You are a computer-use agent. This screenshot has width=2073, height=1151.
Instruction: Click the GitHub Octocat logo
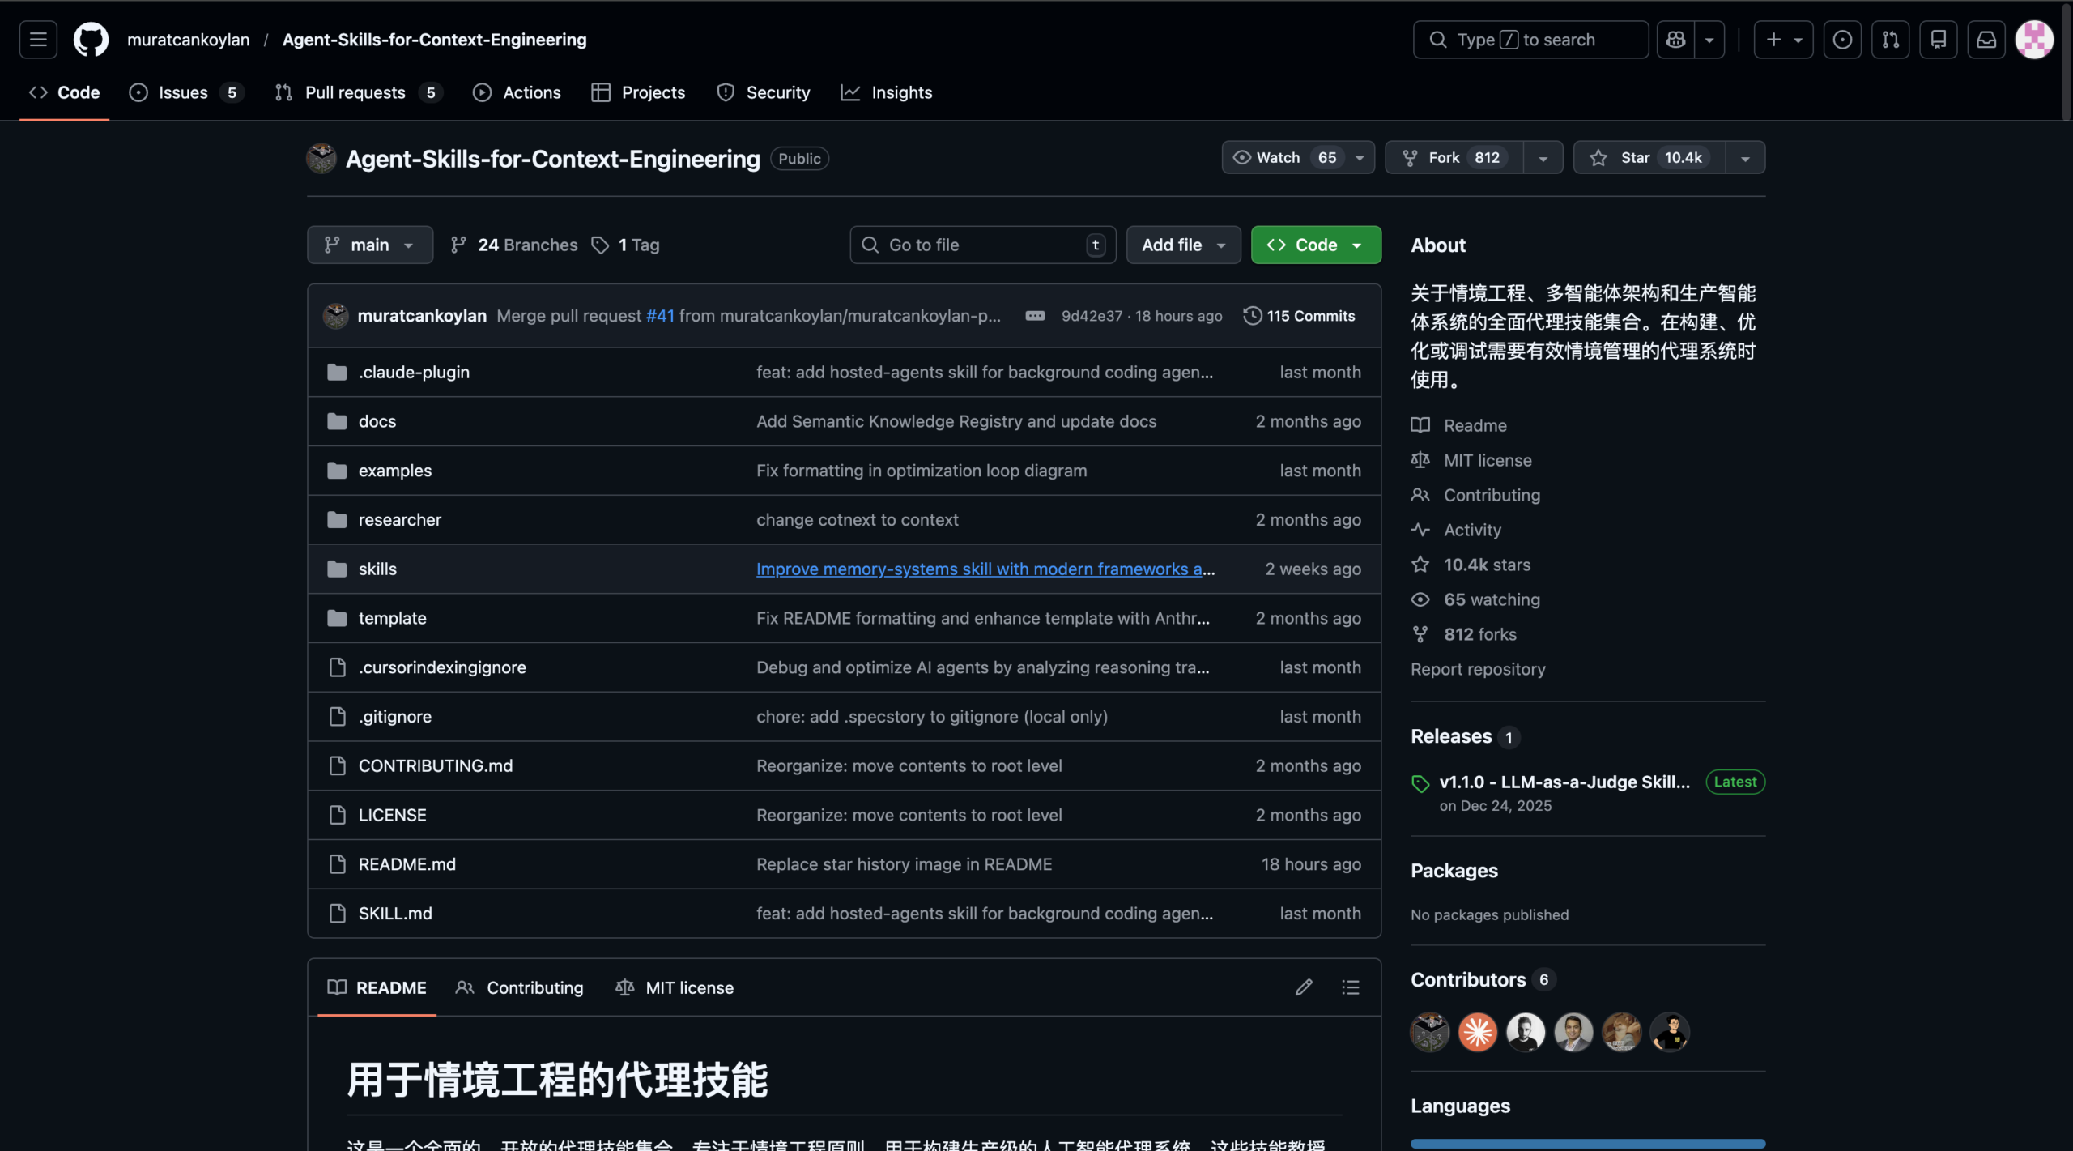[90, 39]
